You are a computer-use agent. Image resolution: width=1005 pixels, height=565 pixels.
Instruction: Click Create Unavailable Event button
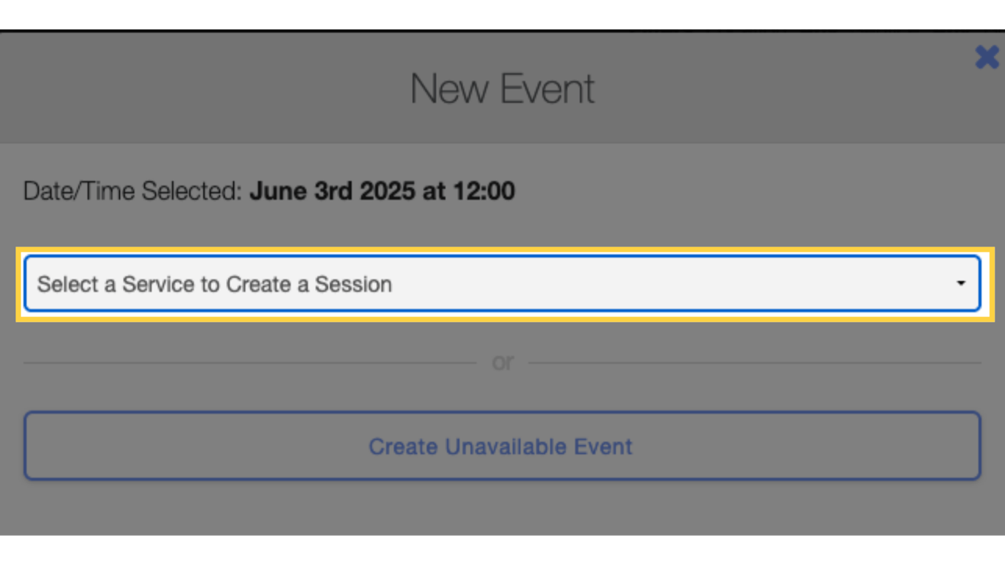click(502, 447)
